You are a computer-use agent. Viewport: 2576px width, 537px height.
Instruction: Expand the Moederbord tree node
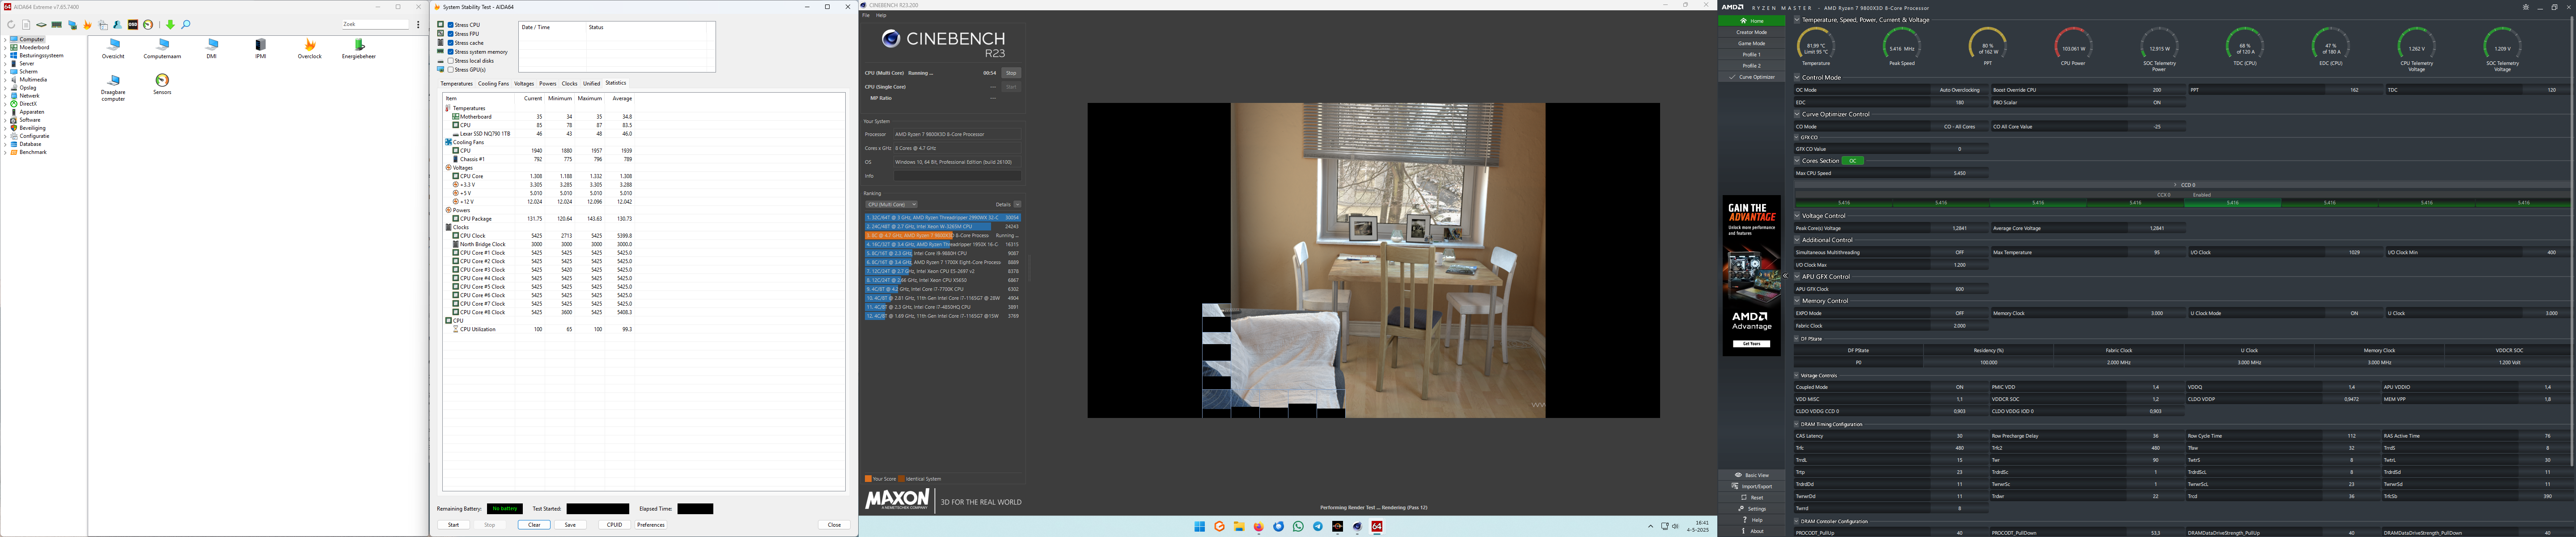click(5, 47)
